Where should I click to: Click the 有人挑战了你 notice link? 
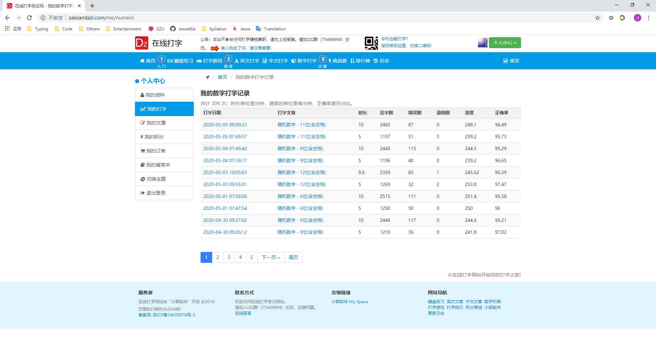coord(246,48)
